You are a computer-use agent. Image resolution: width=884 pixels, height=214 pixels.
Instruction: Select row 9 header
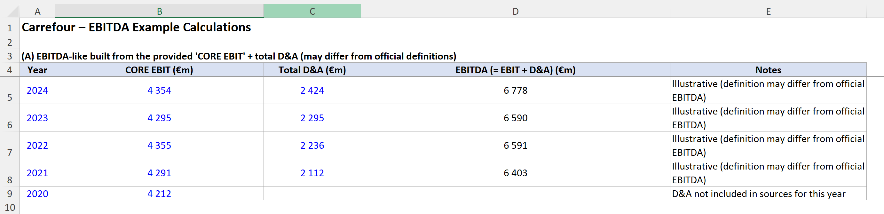coord(10,194)
